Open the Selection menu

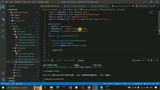18,2
